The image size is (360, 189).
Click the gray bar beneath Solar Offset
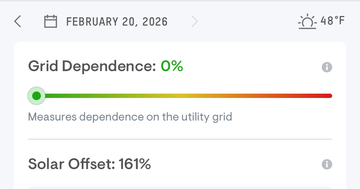(x=180, y=188)
